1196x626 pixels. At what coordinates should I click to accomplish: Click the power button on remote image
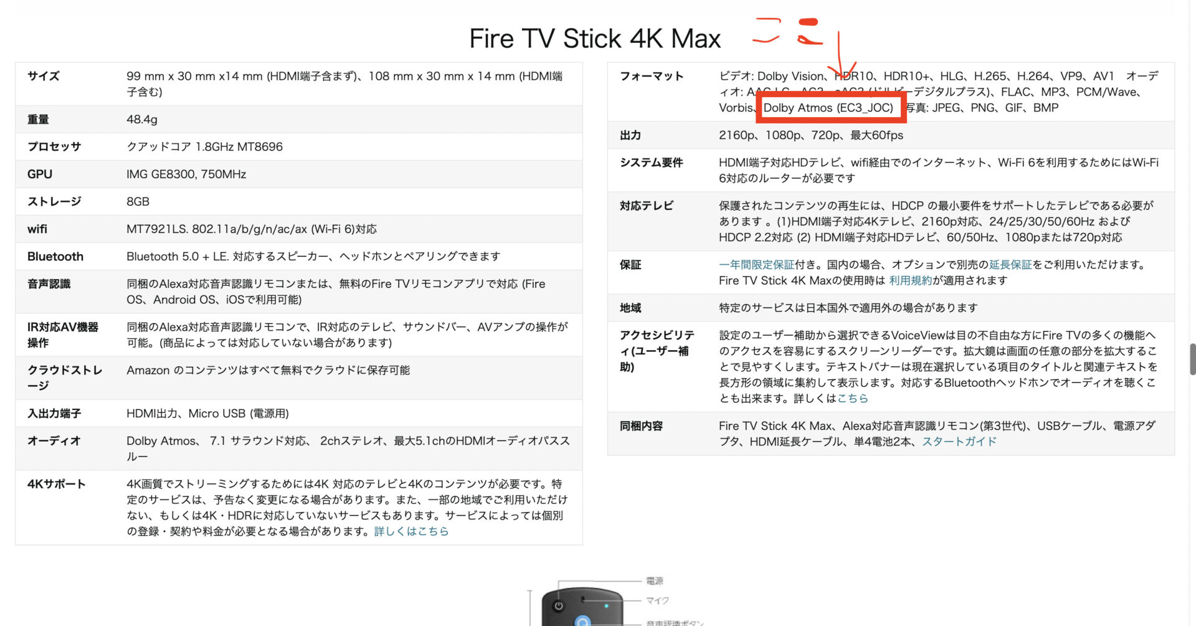coord(559,606)
